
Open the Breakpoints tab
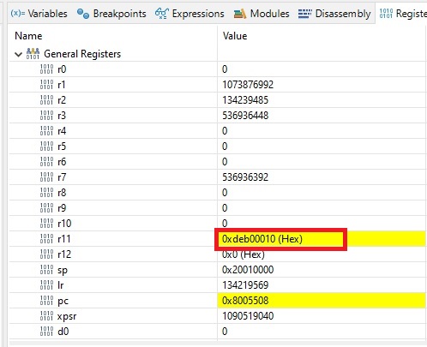(x=111, y=14)
